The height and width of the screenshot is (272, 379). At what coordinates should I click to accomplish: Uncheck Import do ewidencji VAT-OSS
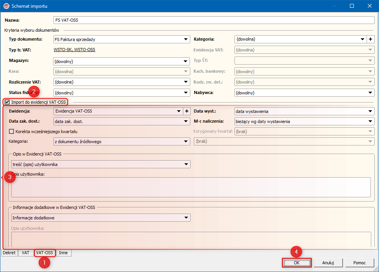coord(7,102)
